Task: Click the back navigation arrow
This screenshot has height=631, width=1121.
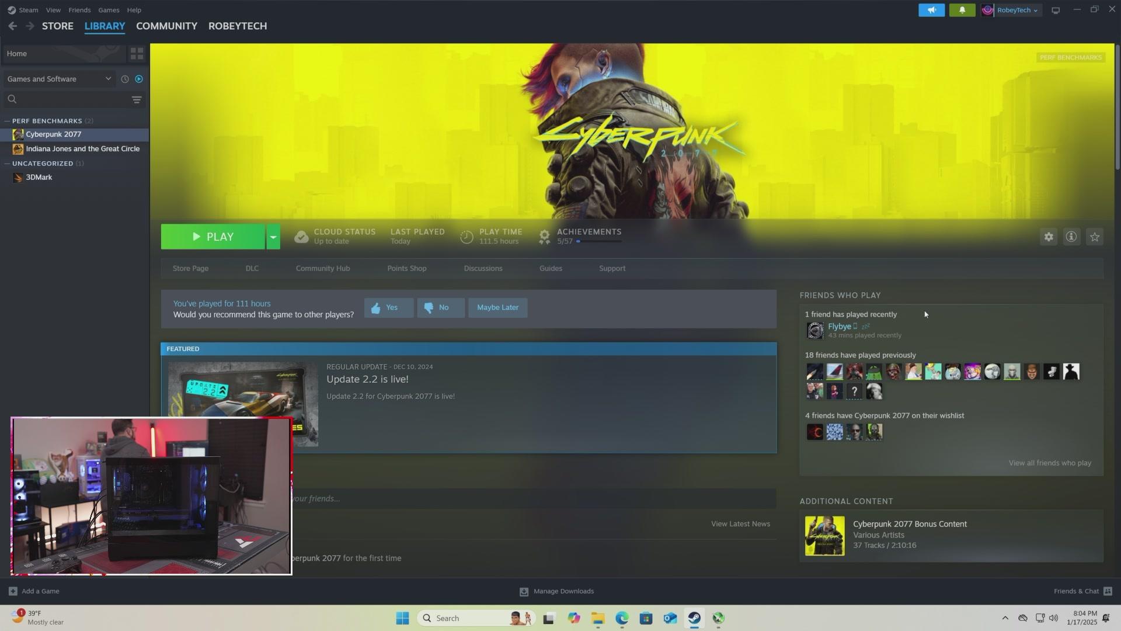Action: 12,26
